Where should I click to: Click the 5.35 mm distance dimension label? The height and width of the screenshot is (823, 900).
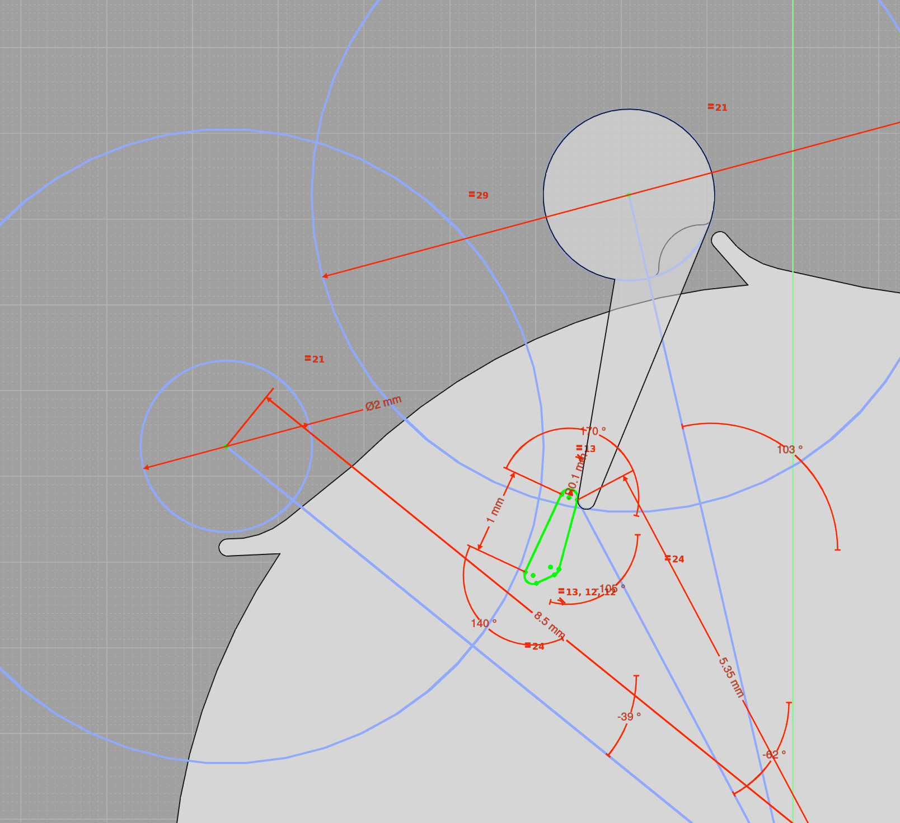click(731, 677)
